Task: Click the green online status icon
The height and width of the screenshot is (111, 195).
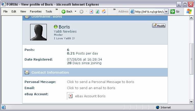Action: click(x=56, y=27)
